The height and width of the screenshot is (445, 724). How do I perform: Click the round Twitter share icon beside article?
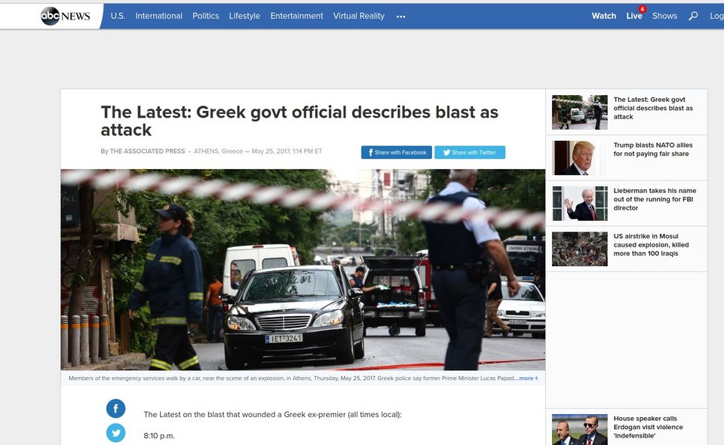115,433
